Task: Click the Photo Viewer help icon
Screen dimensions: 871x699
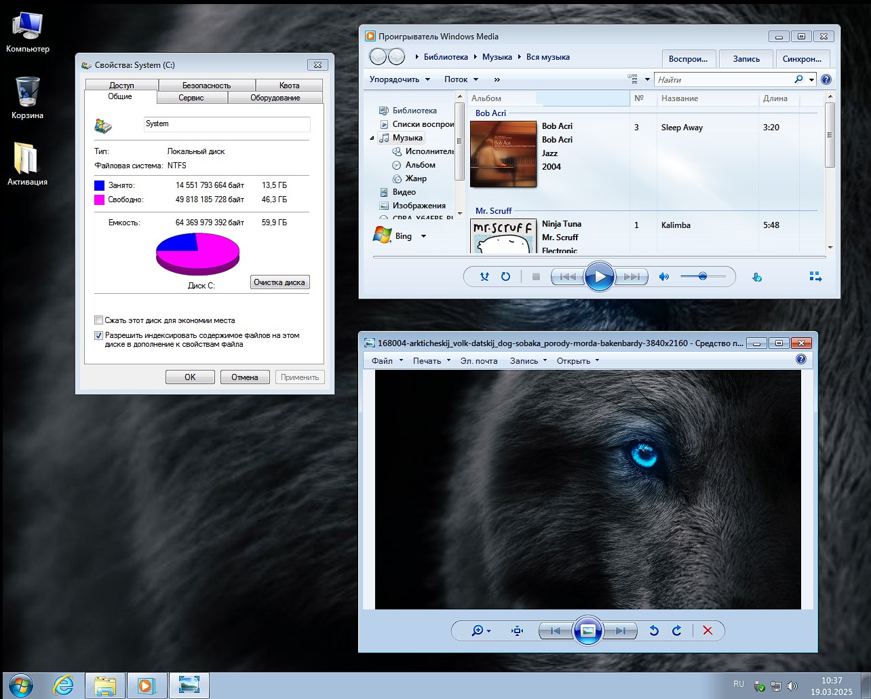Action: [x=801, y=359]
